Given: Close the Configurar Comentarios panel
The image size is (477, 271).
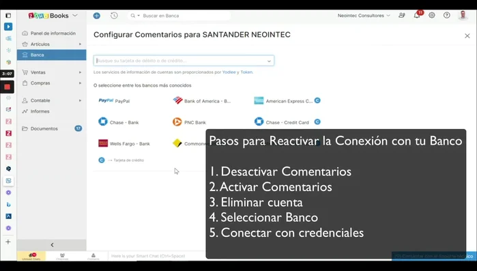Looking at the screenshot, I should click(x=467, y=36).
